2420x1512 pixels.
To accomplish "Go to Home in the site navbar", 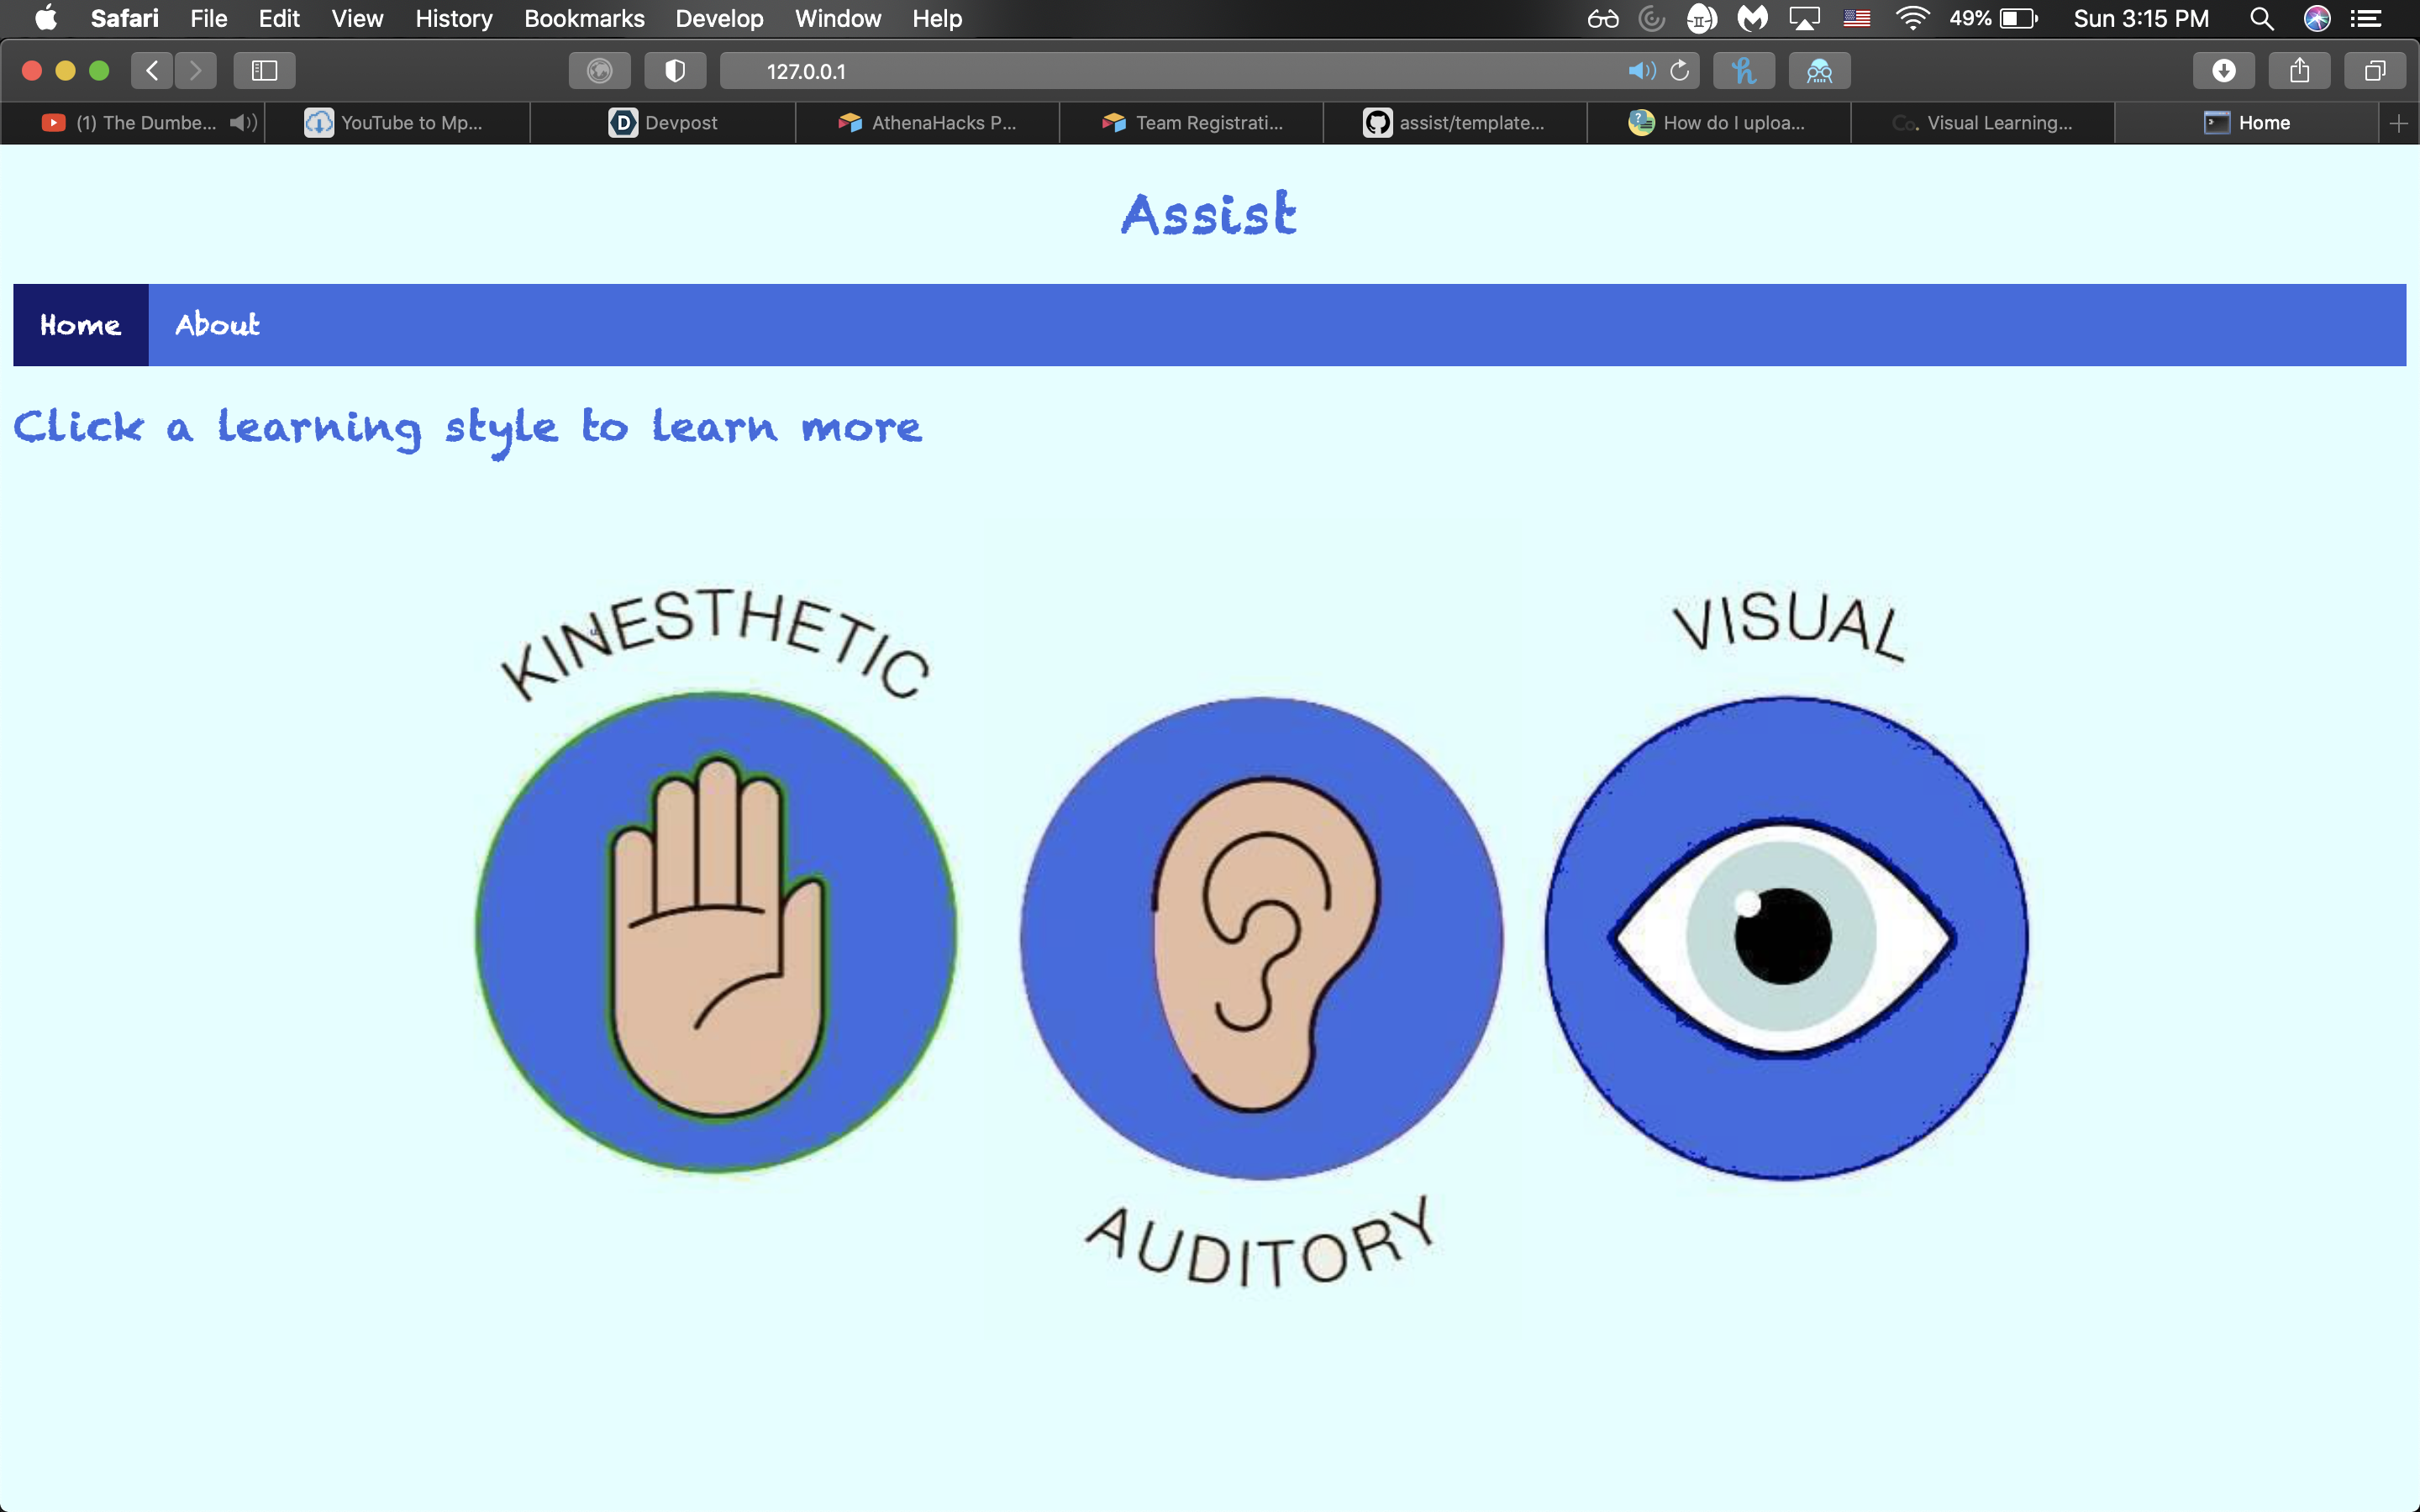I will (80, 325).
